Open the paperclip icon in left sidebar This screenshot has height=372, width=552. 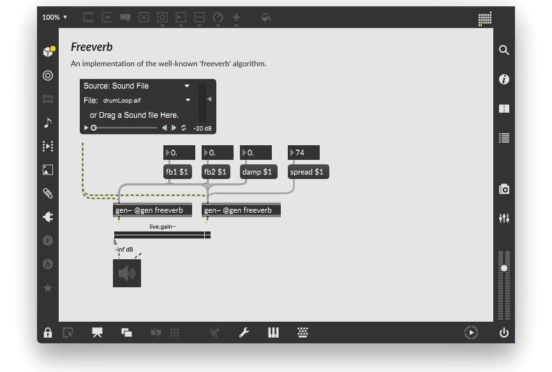pyautogui.click(x=48, y=193)
